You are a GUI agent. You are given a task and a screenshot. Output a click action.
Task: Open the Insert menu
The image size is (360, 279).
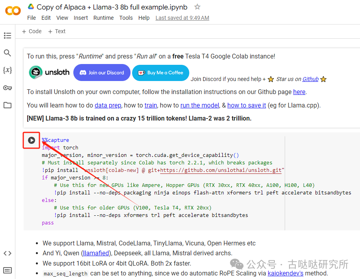click(x=80, y=18)
